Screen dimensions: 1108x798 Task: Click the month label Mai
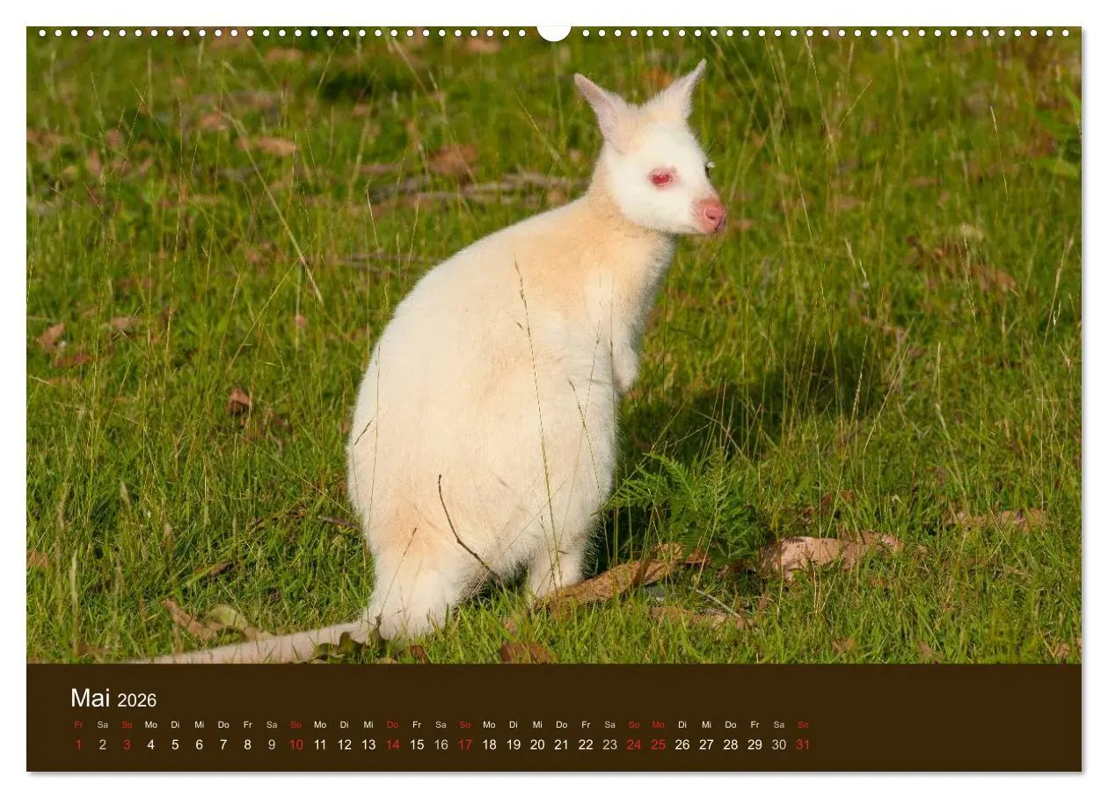click(92, 700)
